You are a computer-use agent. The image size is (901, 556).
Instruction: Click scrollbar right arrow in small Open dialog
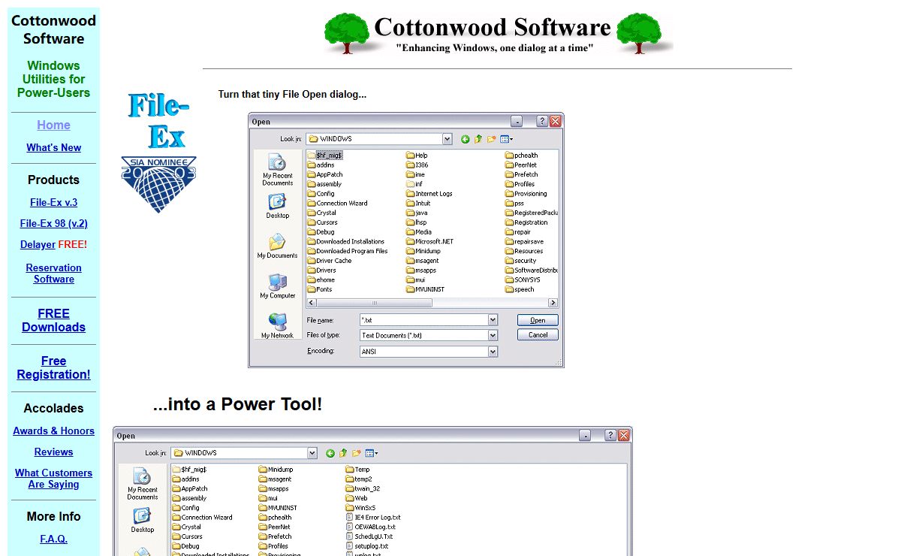[553, 303]
